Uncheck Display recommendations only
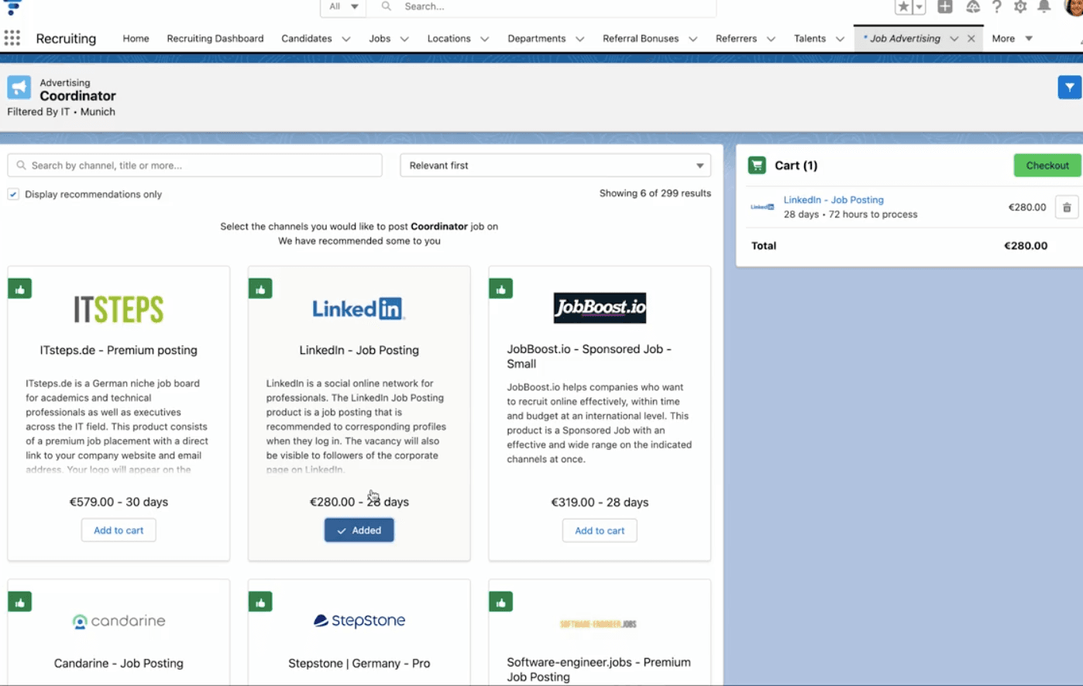 pos(13,194)
